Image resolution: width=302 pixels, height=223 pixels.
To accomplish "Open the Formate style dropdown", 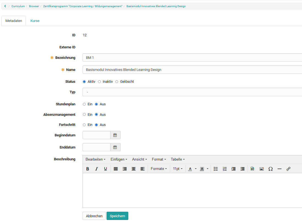I will (159, 169).
